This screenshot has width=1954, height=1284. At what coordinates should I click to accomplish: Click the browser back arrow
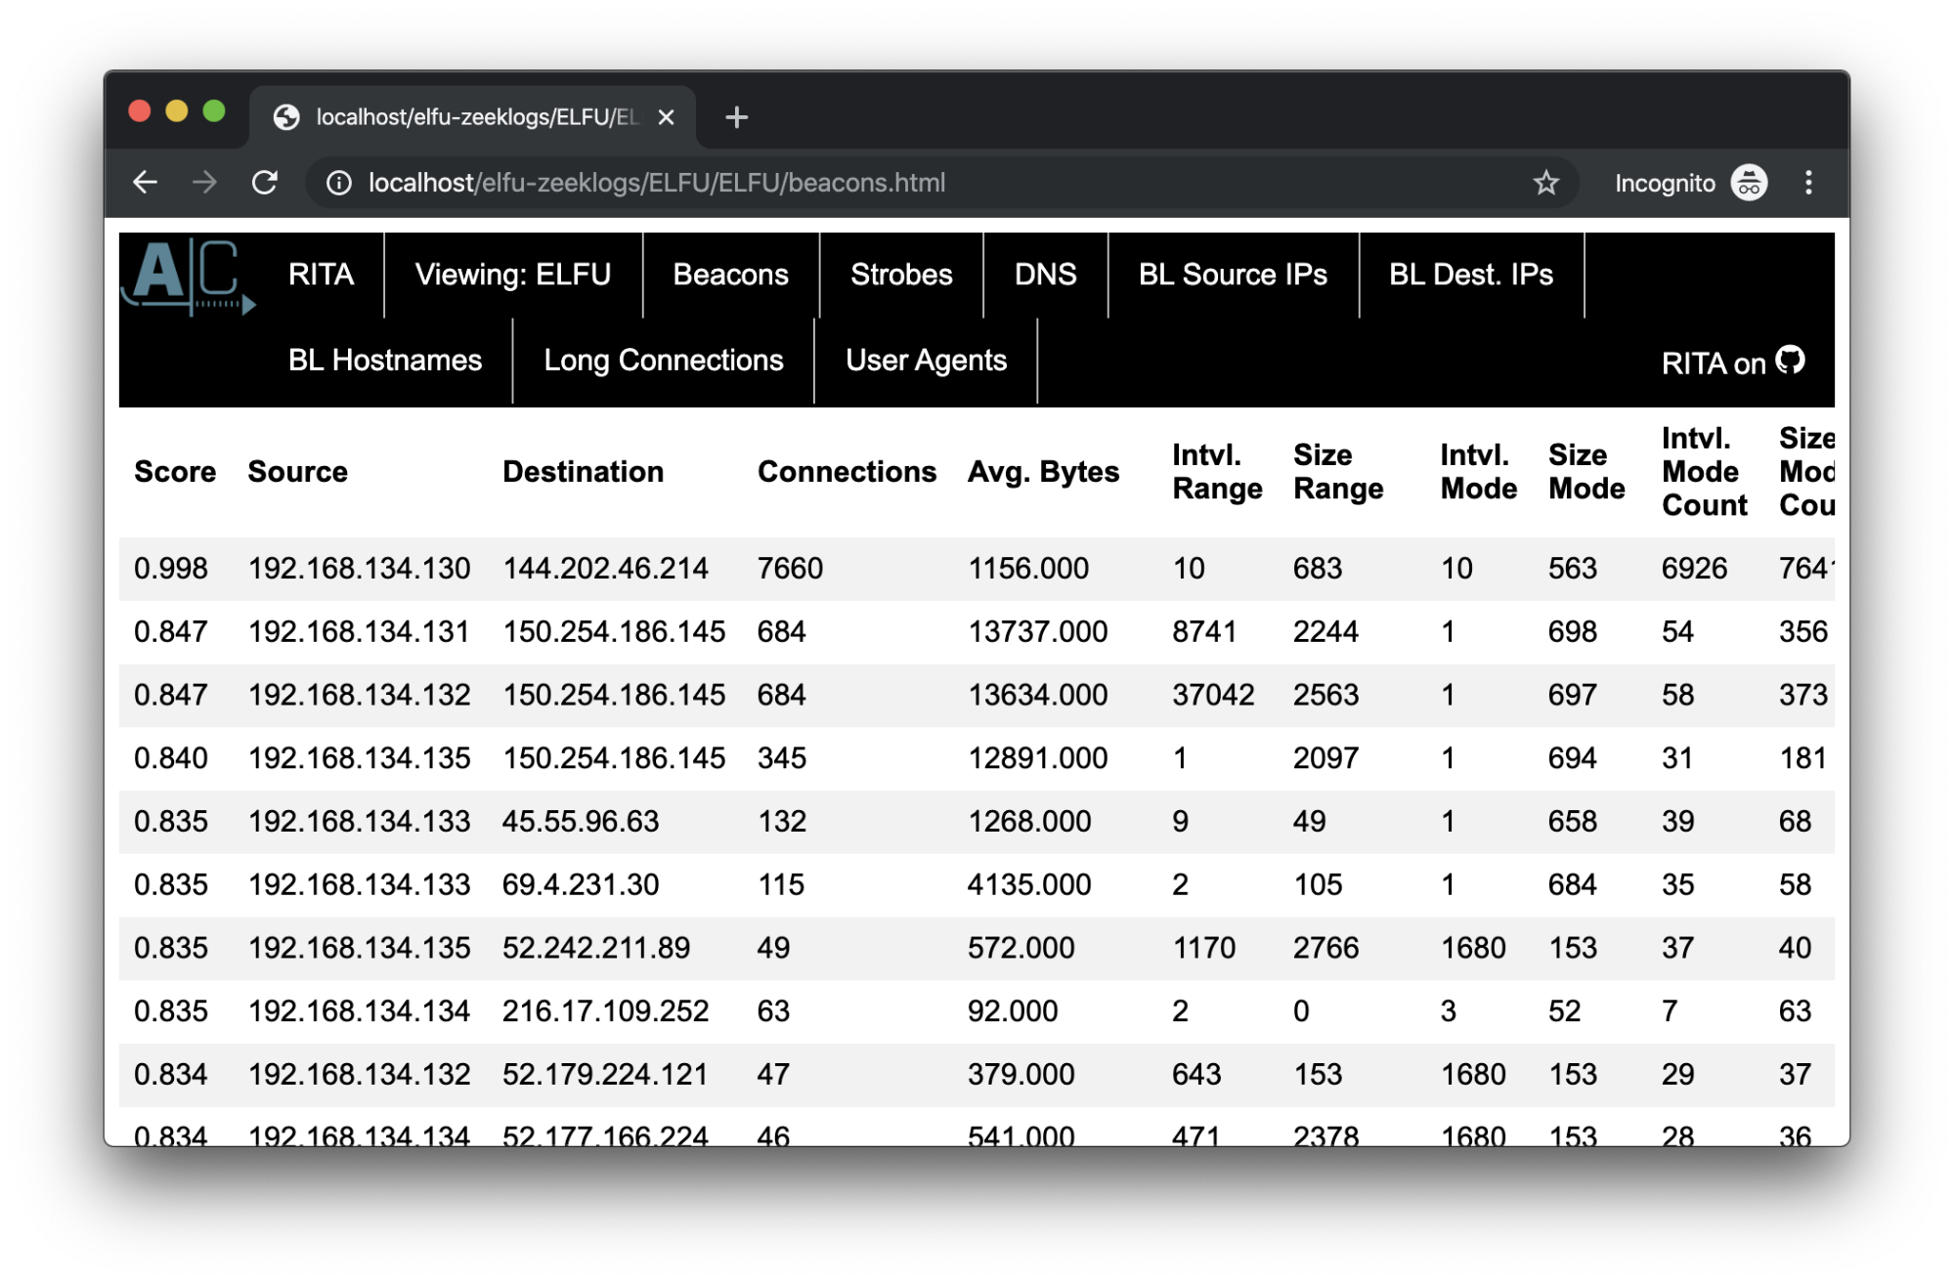(145, 183)
